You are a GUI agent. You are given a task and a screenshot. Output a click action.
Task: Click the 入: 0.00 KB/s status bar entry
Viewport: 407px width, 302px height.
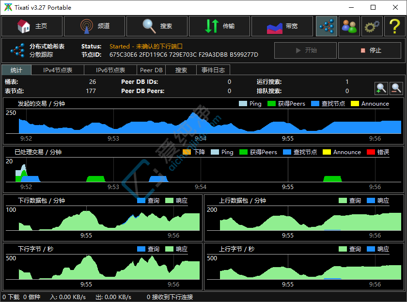click(68, 297)
